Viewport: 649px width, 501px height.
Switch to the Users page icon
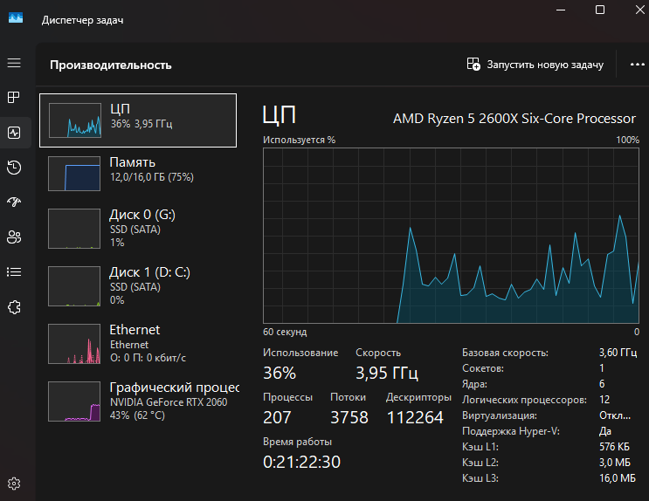pyautogui.click(x=14, y=237)
